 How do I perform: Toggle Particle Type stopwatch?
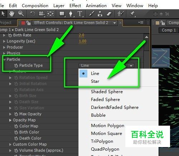[16, 65]
